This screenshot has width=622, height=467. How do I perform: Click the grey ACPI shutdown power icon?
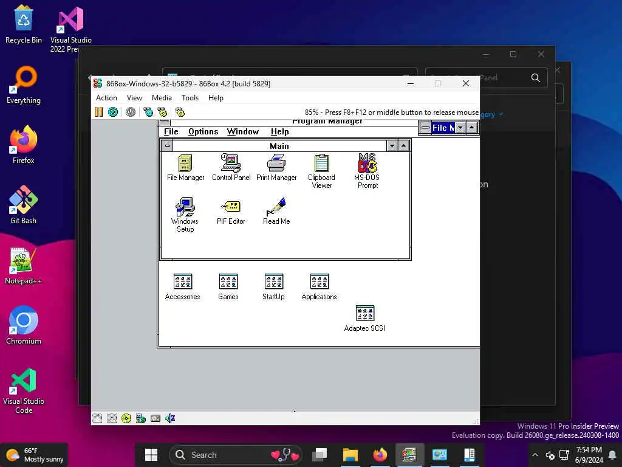point(131,112)
